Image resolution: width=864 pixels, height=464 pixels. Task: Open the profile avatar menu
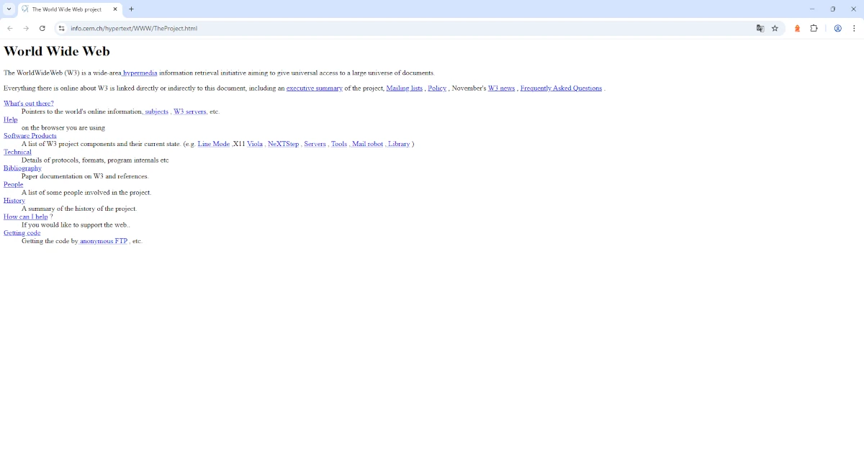(838, 28)
